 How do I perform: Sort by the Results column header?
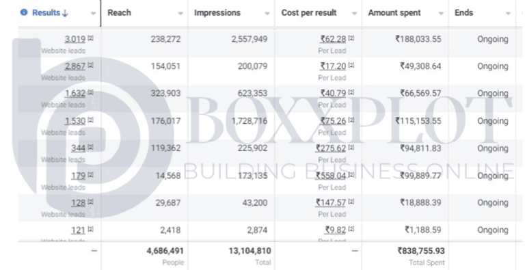(x=50, y=13)
